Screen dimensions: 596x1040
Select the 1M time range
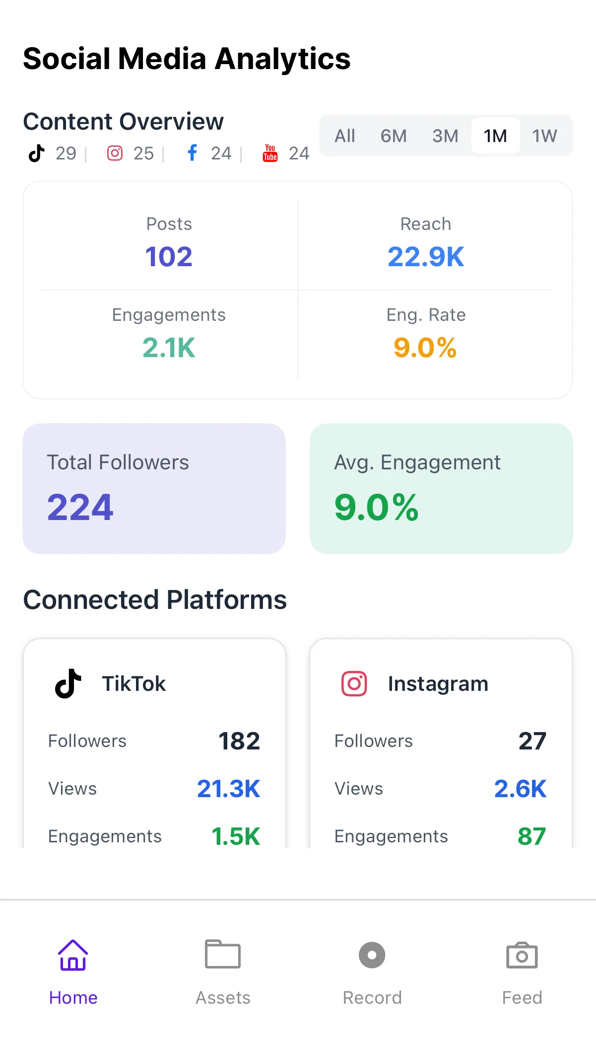[x=495, y=136]
